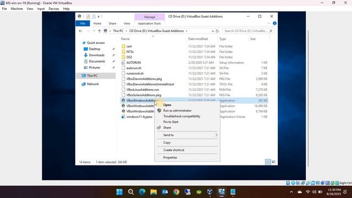Open Pictures in the navigation pane

[94, 67]
